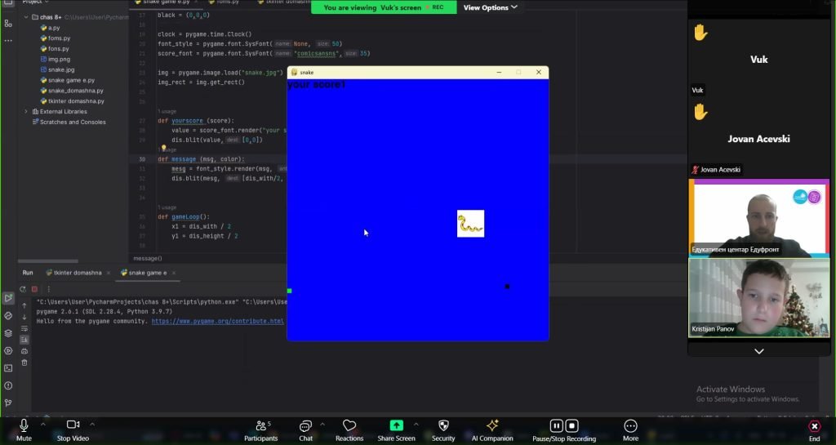The width and height of the screenshot is (836, 445).
Task: Open the View Options dropdown
Action: [491, 7]
